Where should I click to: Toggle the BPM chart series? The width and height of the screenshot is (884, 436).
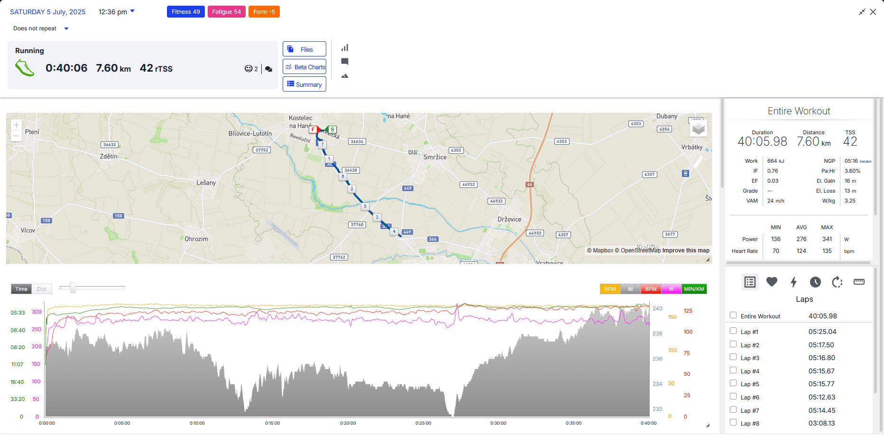(651, 289)
